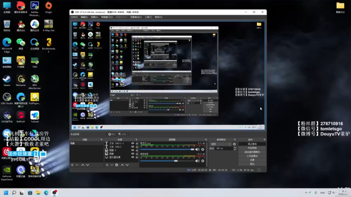This screenshot has width=351, height=197.
Task: Open source properties gear in sources toolbar
Action: (117, 165)
